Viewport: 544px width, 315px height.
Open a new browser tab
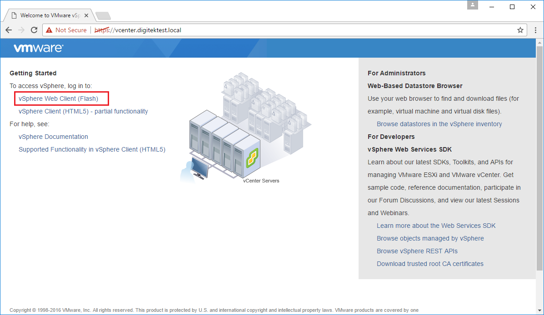pyautogui.click(x=103, y=15)
